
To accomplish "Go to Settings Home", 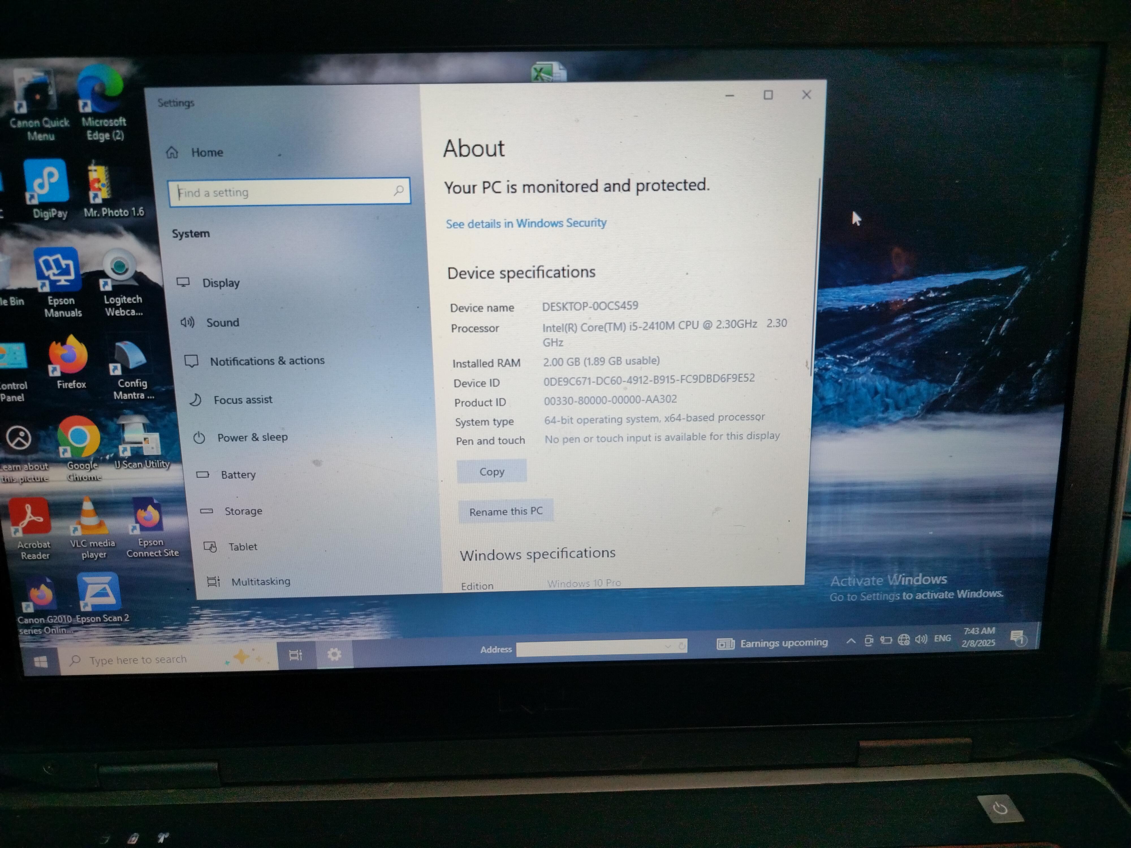I will point(195,152).
